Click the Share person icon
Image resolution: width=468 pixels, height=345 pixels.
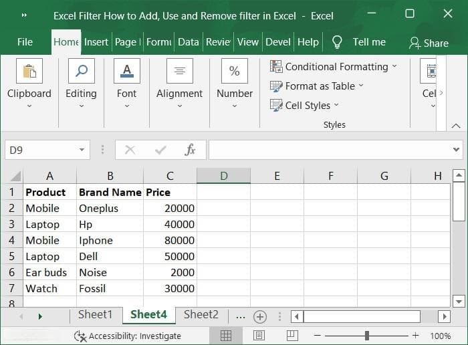pyautogui.click(x=415, y=43)
